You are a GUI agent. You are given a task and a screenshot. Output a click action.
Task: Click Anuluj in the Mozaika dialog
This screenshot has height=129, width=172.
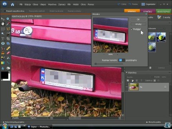(138, 24)
